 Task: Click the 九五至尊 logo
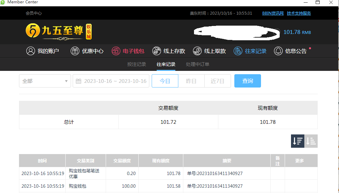coord(59,32)
